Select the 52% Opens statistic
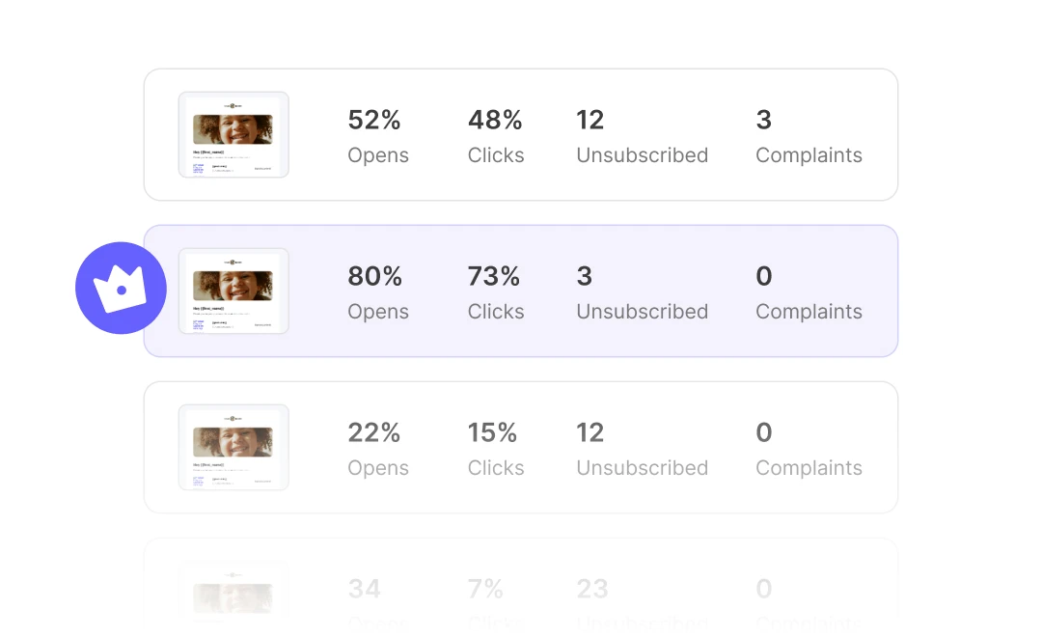Screen dimensions: 1042x637 pyautogui.click(x=378, y=136)
